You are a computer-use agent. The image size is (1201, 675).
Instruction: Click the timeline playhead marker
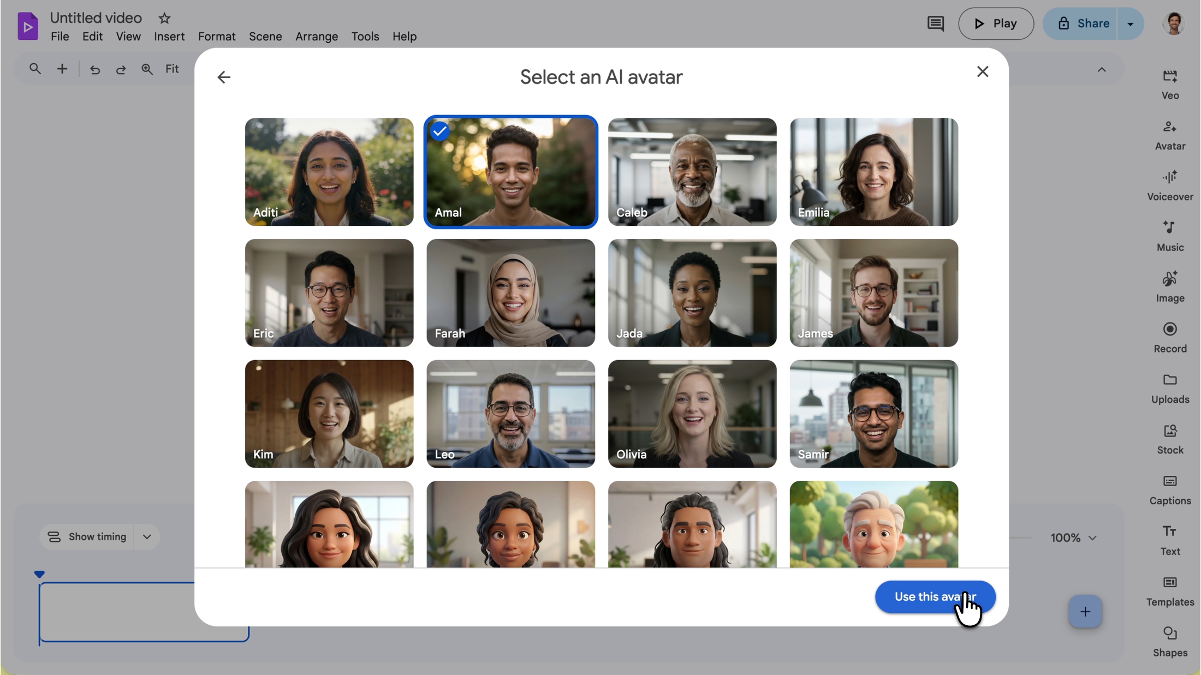pos(39,574)
